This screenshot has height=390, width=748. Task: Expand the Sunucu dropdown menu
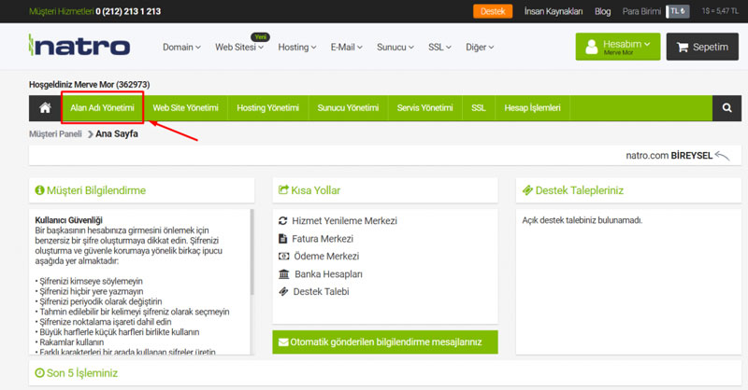pyautogui.click(x=395, y=48)
